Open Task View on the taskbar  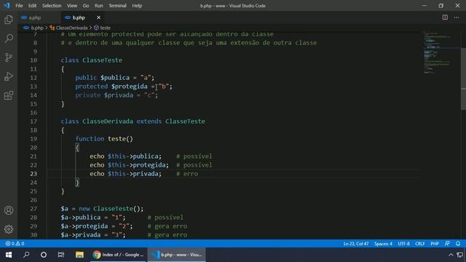point(61,255)
